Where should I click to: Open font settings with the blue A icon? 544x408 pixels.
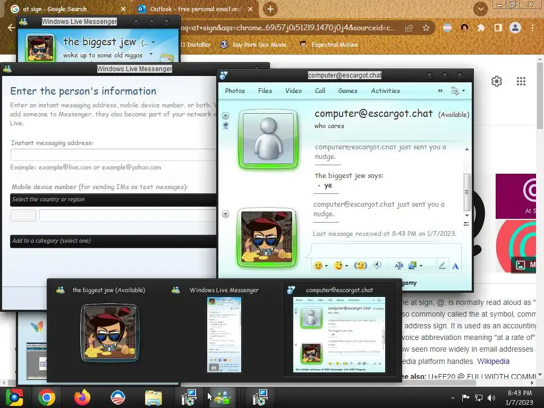[455, 266]
